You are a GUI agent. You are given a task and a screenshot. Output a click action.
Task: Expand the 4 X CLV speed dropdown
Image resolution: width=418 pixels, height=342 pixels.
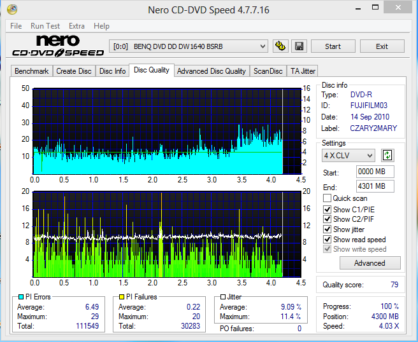pos(348,155)
